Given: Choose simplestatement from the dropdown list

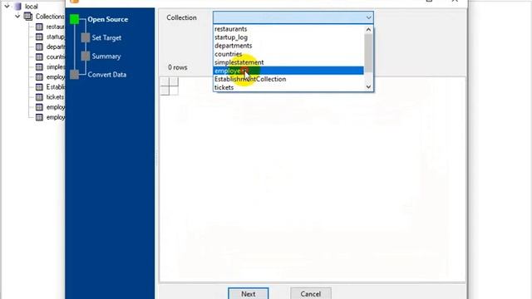Looking at the screenshot, I should (288, 62).
